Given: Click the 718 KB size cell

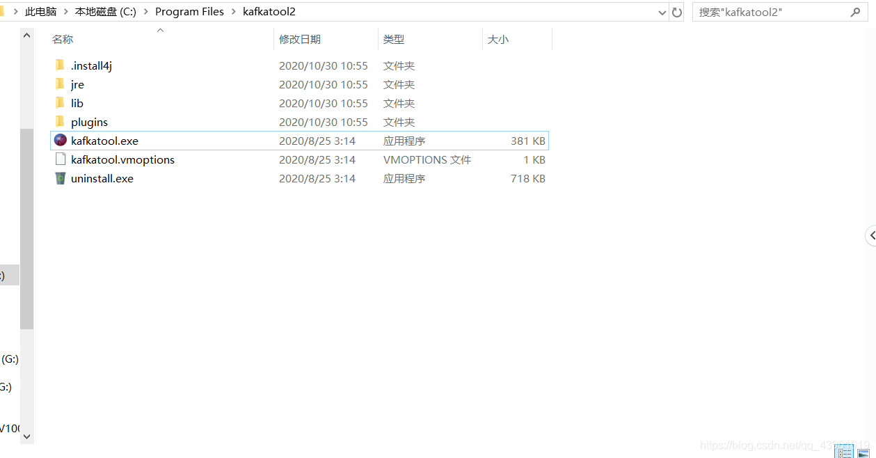Looking at the screenshot, I should tap(527, 178).
